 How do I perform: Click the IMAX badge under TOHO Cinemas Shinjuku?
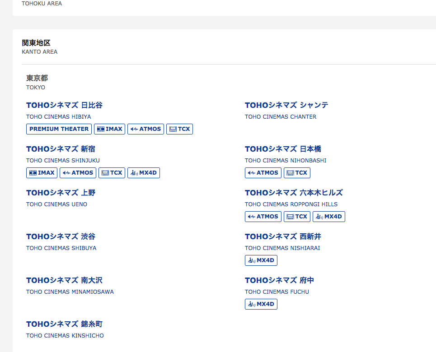42,173
